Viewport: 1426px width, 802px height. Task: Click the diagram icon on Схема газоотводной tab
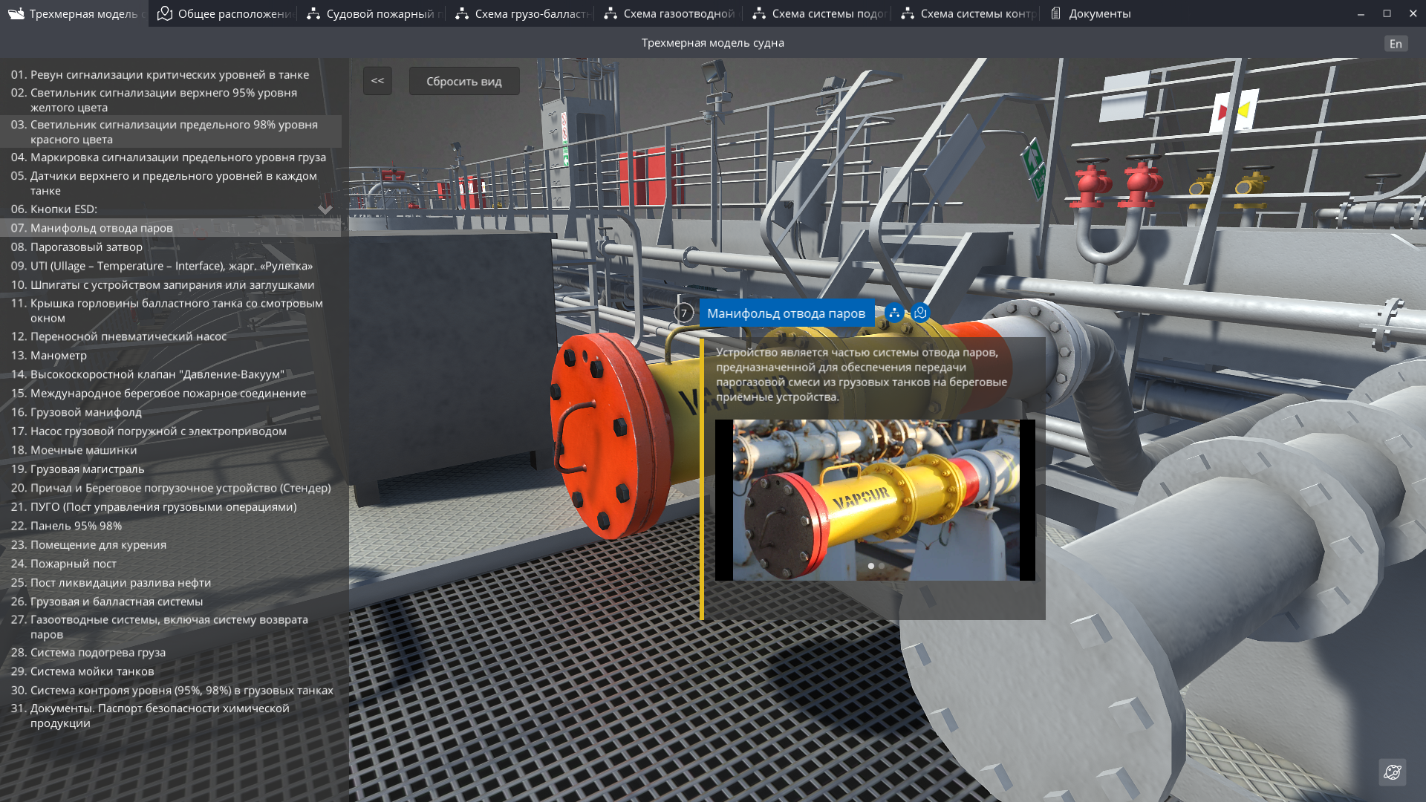(x=611, y=13)
